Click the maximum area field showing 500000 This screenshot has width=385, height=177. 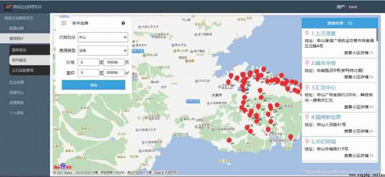(114, 73)
